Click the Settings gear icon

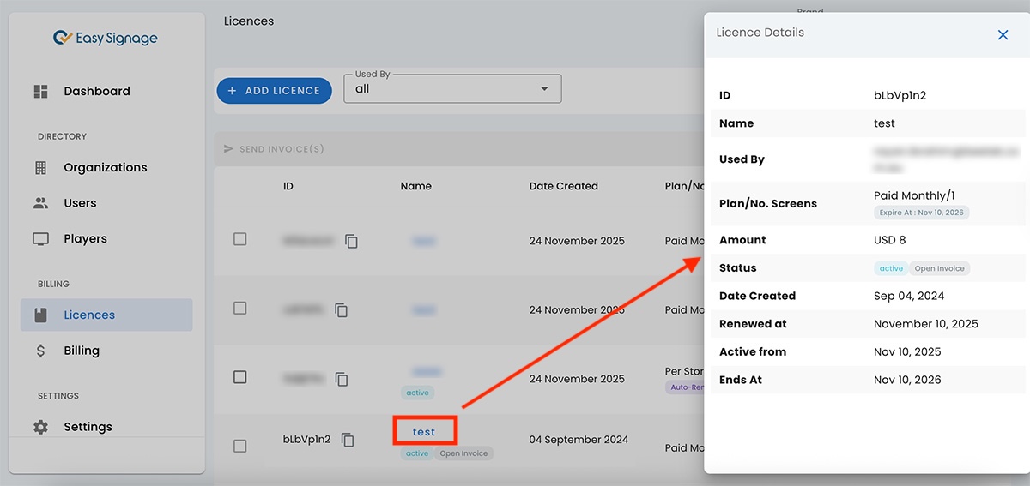(x=40, y=427)
